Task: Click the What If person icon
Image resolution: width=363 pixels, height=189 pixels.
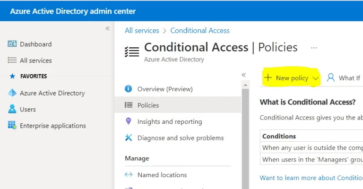Action: 330,78
